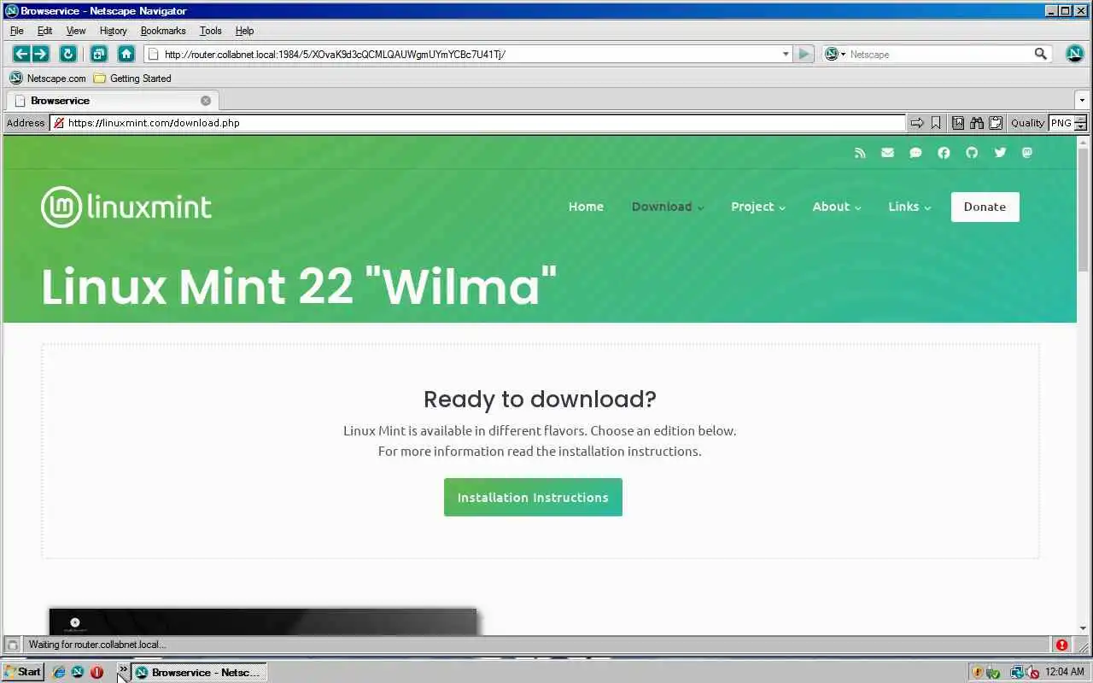Image resolution: width=1093 pixels, height=683 pixels.
Task: Expand quick launch chevron on taskbar
Action: pyautogui.click(x=123, y=669)
